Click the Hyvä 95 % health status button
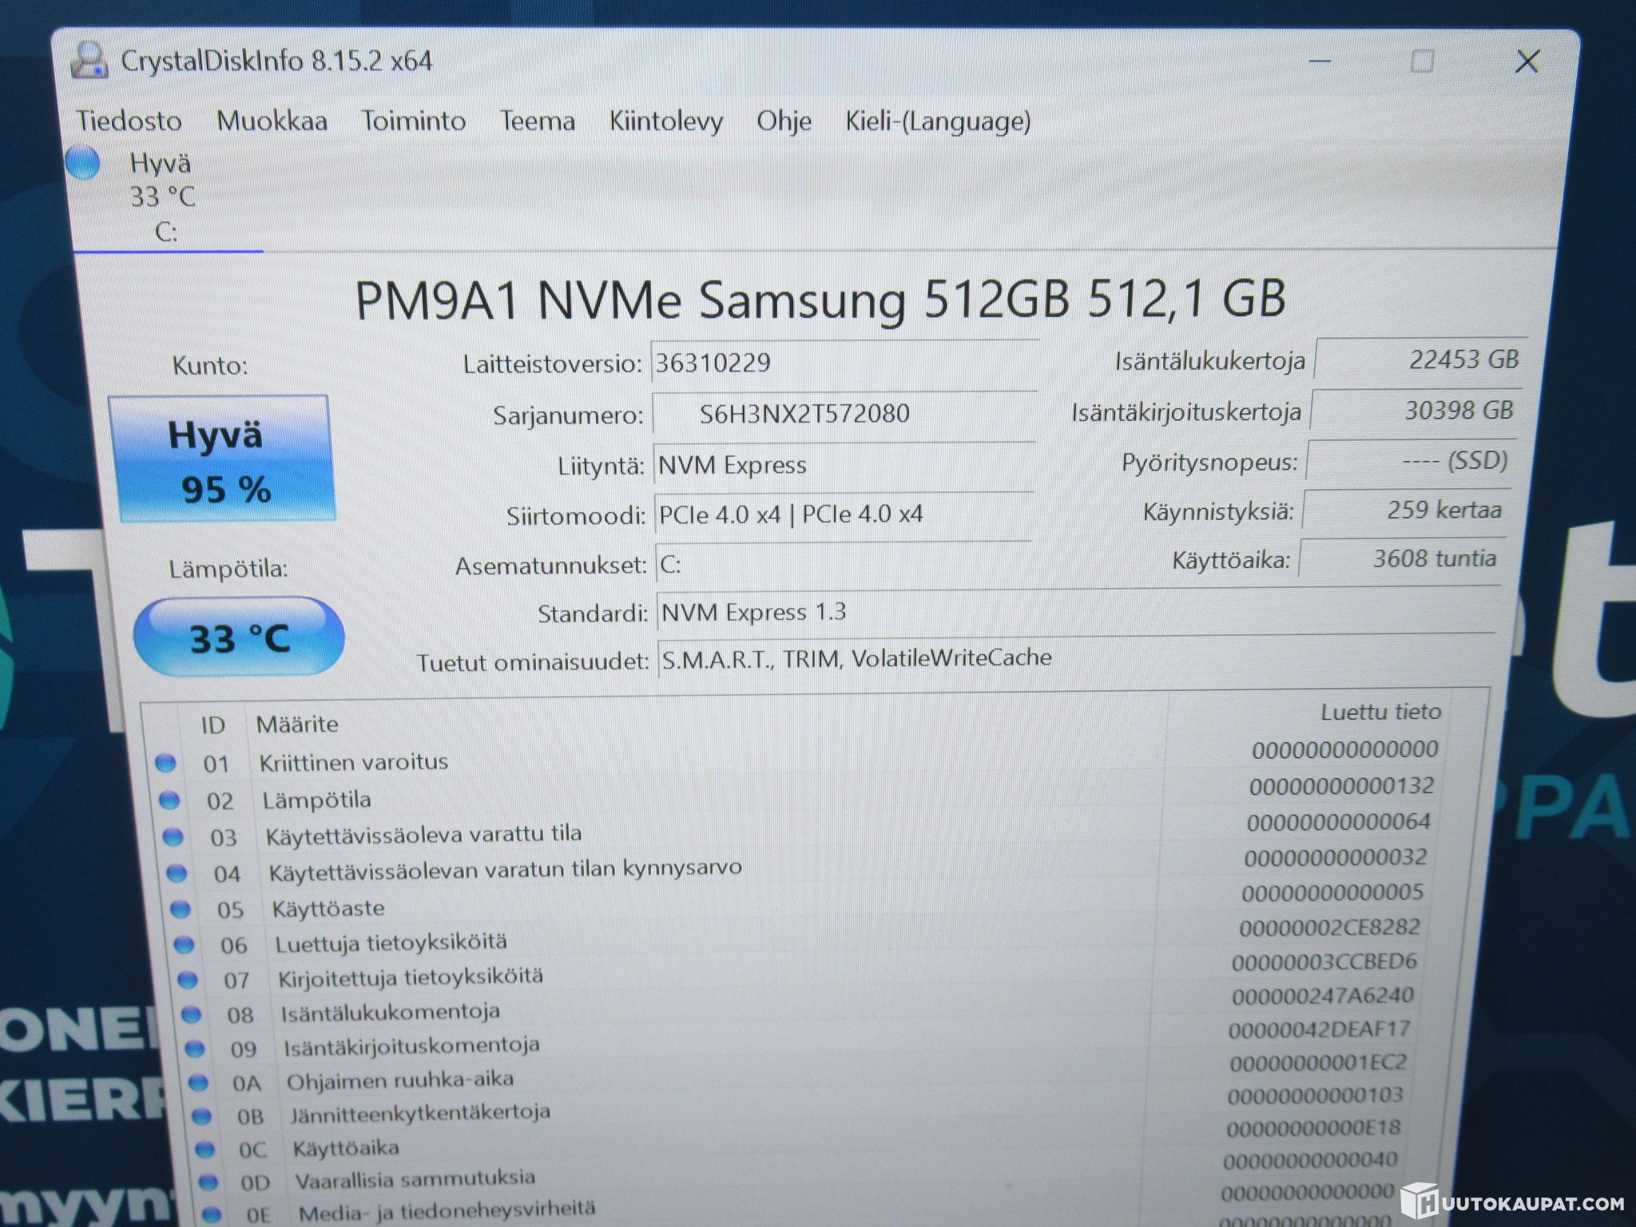Viewport: 1636px width, 1227px height. coord(221,459)
